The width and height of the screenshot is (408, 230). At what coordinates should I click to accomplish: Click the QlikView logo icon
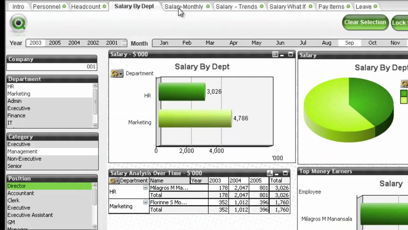(x=18, y=23)
